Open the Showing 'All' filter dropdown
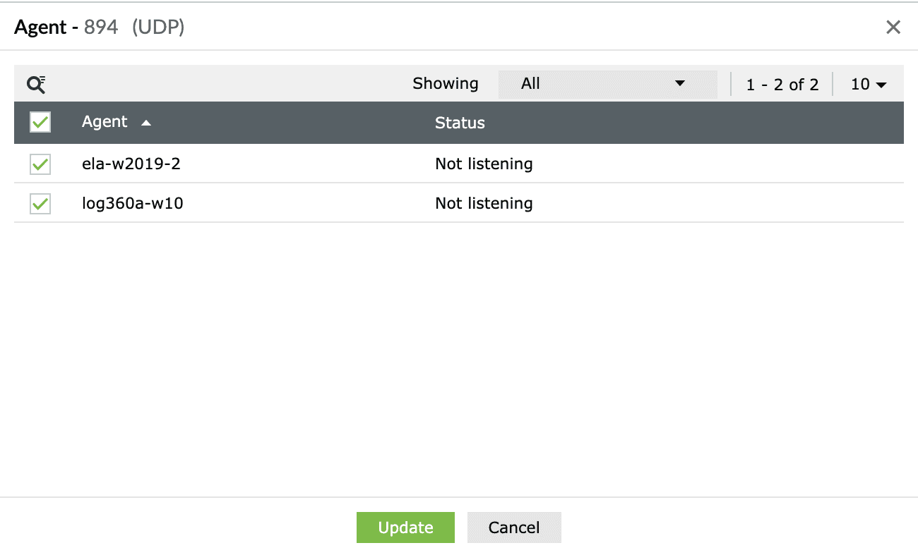The width and height of the screenshot is (918, 555). pyautogui.click(x=607, y=84)
